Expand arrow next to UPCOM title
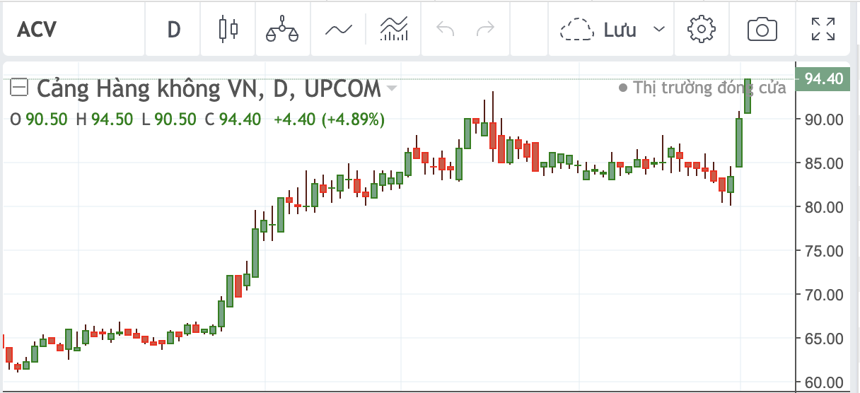This screenshot has width=860, height=393. 391,89
